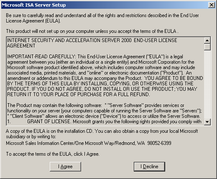Click the Client Software line in EULA
217x179 pixels.
[x=104, y=116]
